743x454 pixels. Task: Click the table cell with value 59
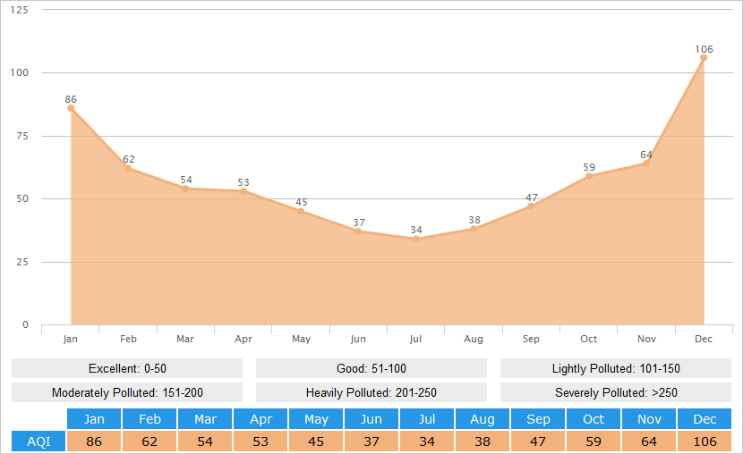[x=594, y=441]
